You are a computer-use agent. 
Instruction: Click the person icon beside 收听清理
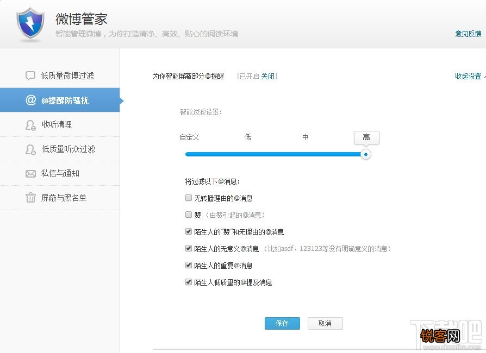(x=30, y=125)
